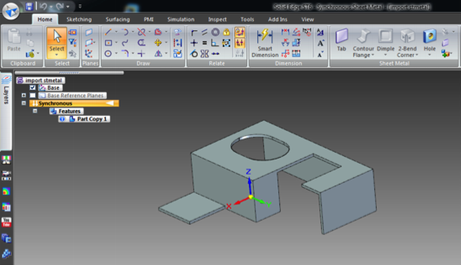Collapse the Features tree node
Screen dimensions: 461x265
35,111
